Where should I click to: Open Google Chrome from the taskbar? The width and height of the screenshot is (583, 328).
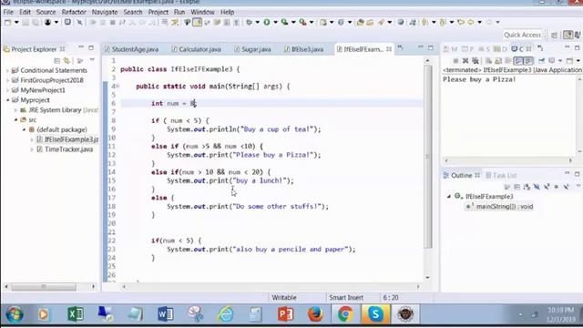[x=345, y=314]
